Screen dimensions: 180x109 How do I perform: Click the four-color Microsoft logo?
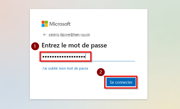45,24
